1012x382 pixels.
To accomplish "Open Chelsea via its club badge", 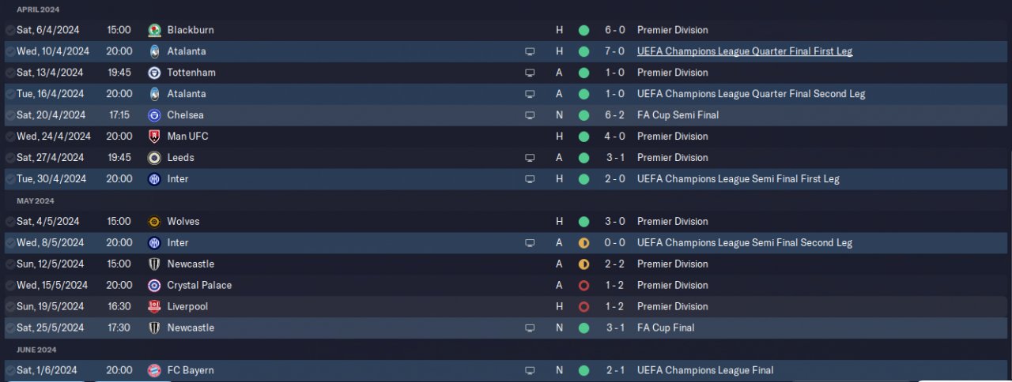I will pyautogui.click(x=154, y=115).
